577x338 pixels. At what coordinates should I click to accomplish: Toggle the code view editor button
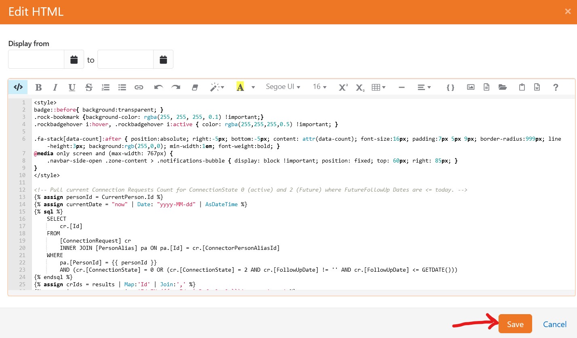(x=18, y=87)
